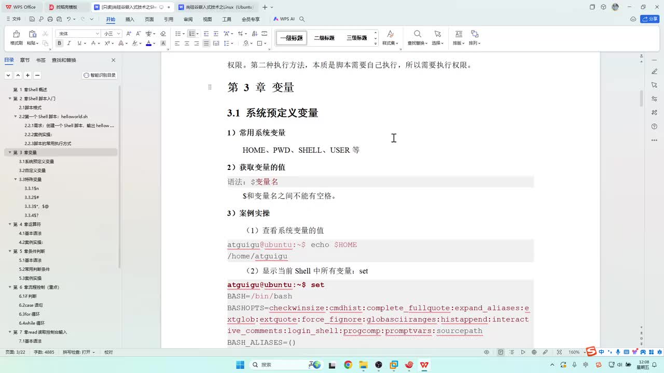Viewport: 664px width, 373px height.
Task: Click the Cut scissors icon
Action: click(45, 34)
